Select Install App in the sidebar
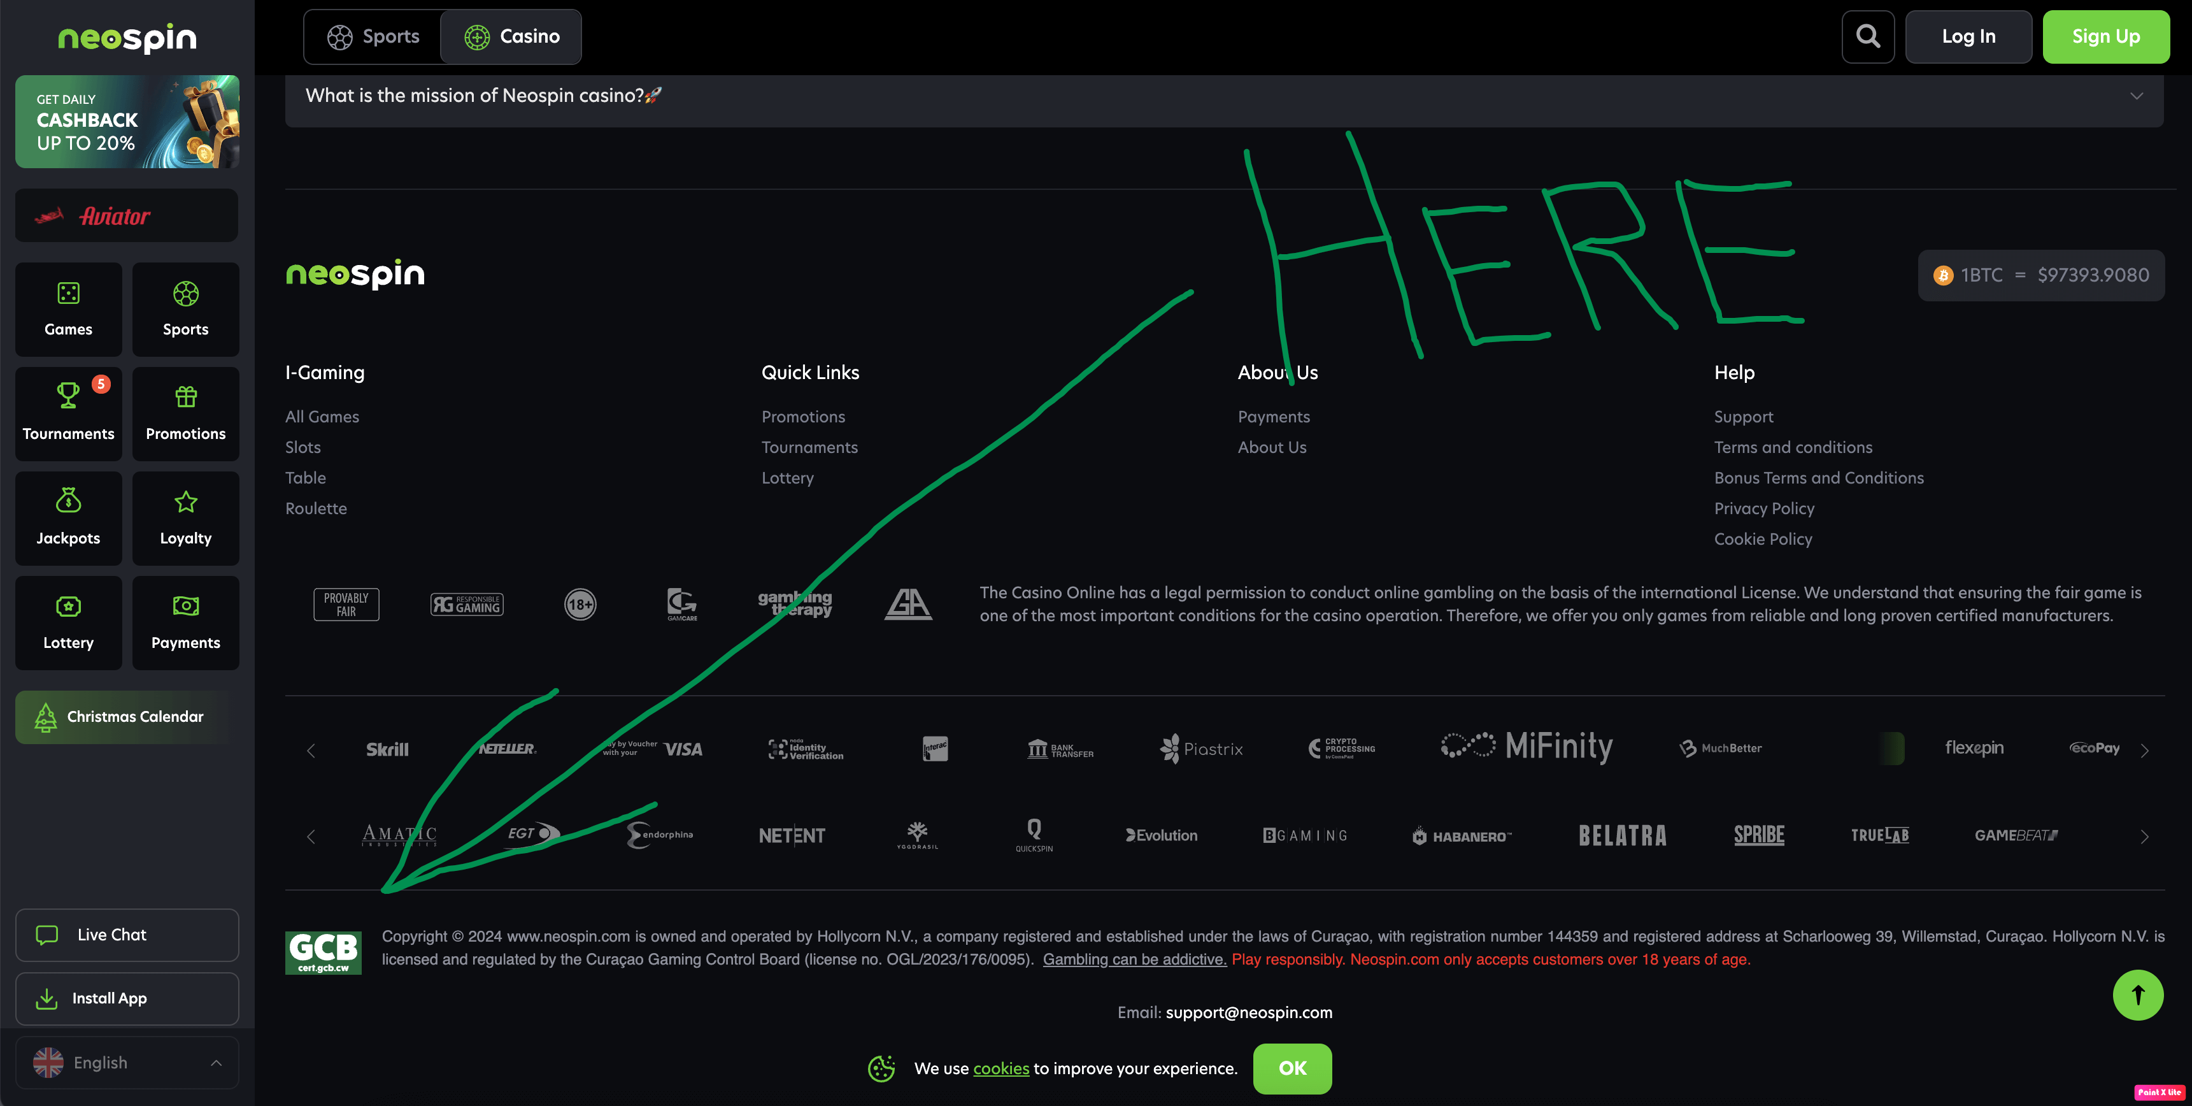Viewport: 2192px width, 1106px height. [127, 999]
